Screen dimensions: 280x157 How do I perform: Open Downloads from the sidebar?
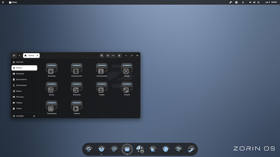[24, 85]
